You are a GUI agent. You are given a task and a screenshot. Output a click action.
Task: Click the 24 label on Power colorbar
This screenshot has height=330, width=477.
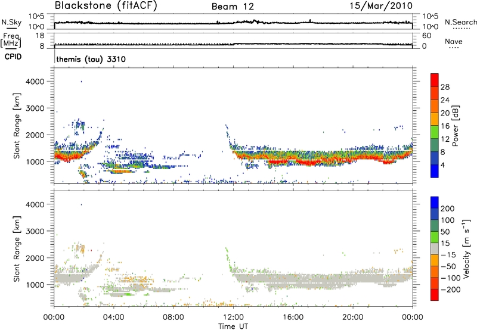(x=445, y=100)
